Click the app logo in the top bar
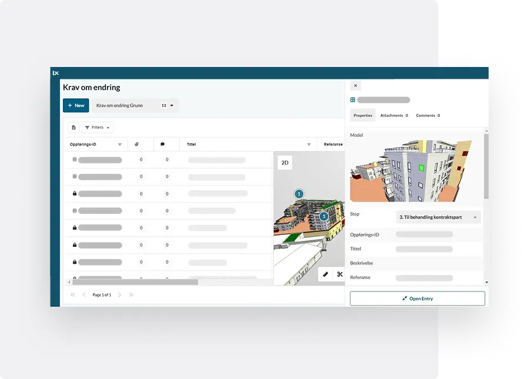Image resolution: width=528 pixels, height=379 pixels. coord(56,73)
